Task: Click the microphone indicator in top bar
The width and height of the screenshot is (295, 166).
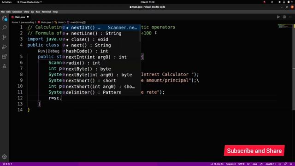Action: (284, 2)
